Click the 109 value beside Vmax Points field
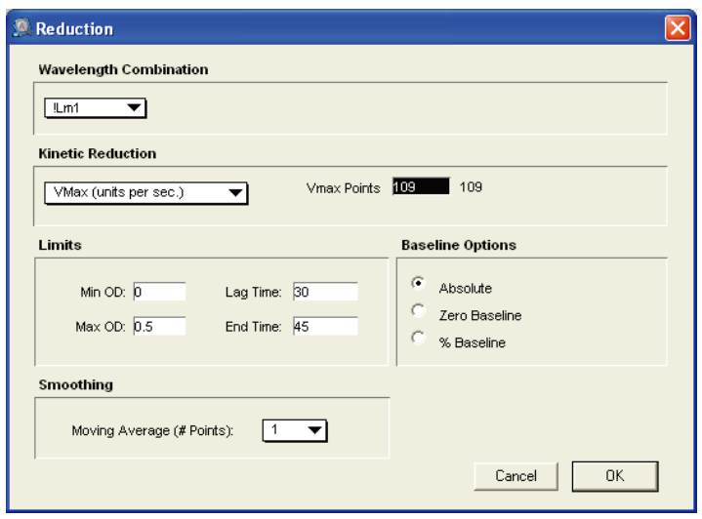 click(x=471, y=187)
